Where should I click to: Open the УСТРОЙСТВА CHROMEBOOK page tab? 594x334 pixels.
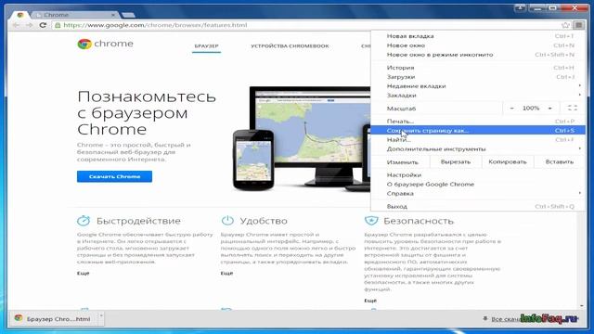tap(290, 46)
